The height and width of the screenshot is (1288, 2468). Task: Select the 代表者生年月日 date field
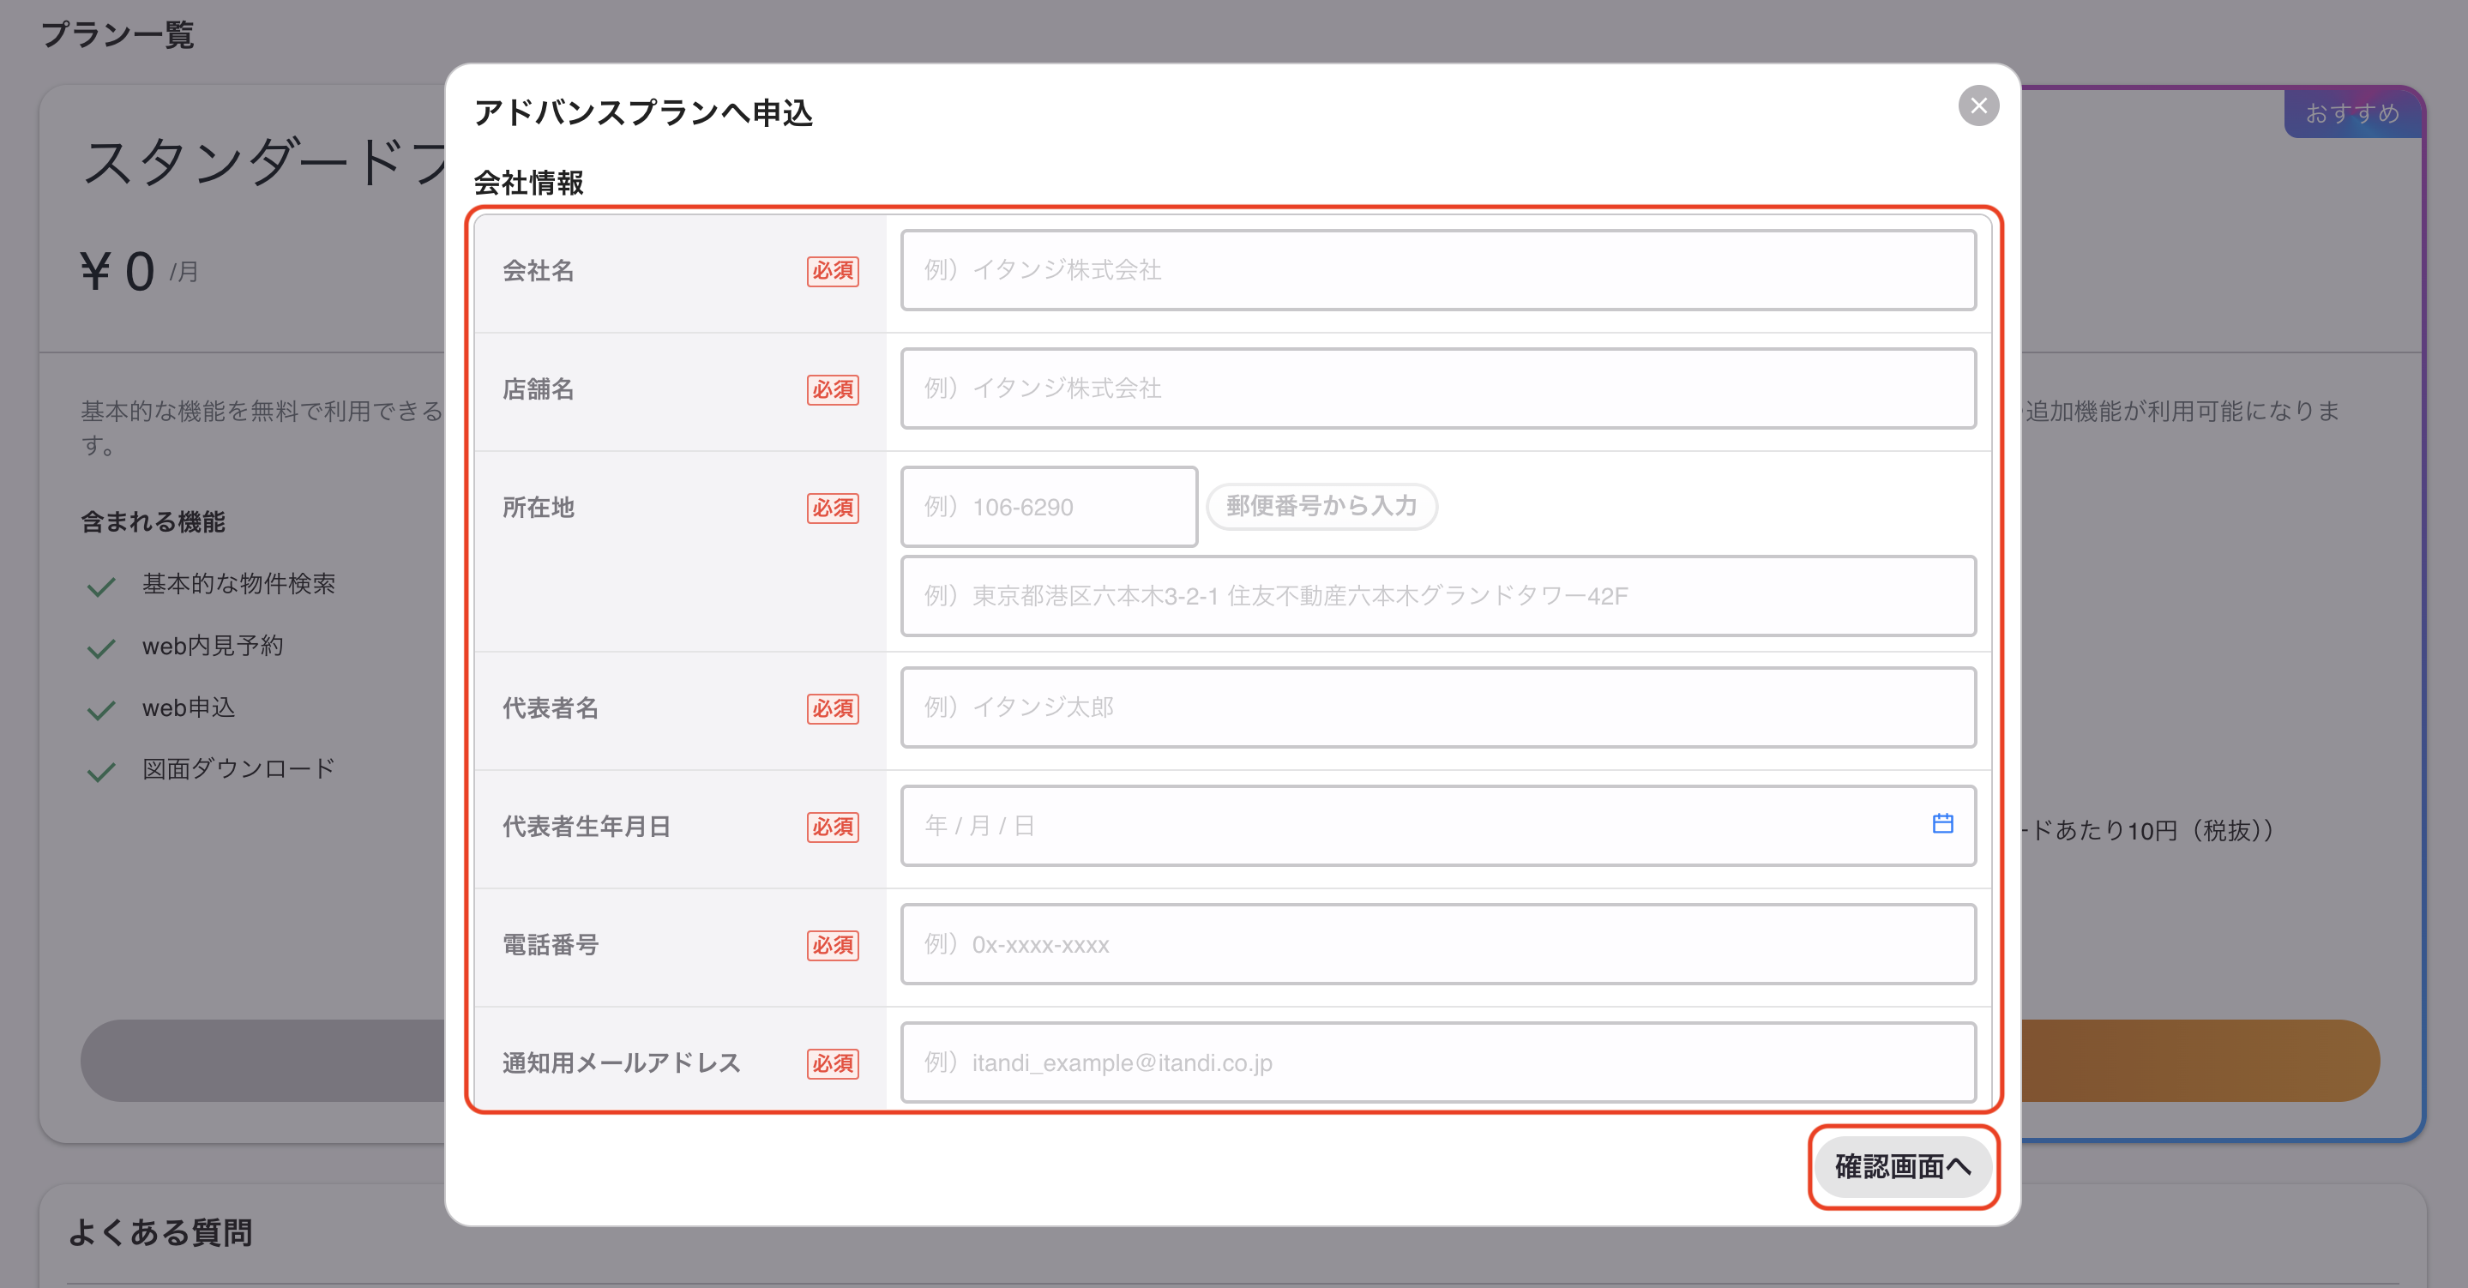click(1438, 826)
